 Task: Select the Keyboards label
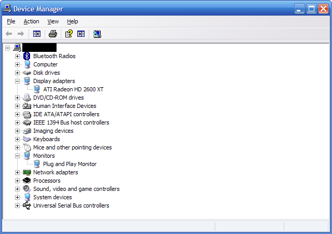47,139
